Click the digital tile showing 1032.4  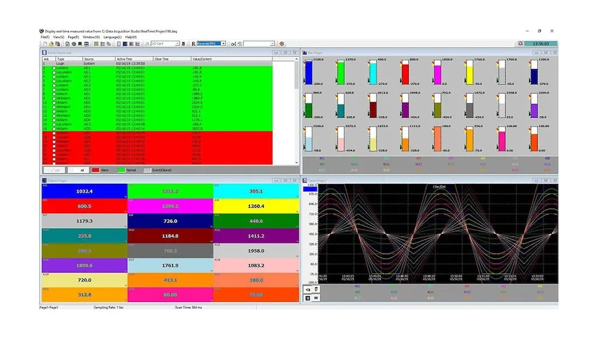coord(84,191)
